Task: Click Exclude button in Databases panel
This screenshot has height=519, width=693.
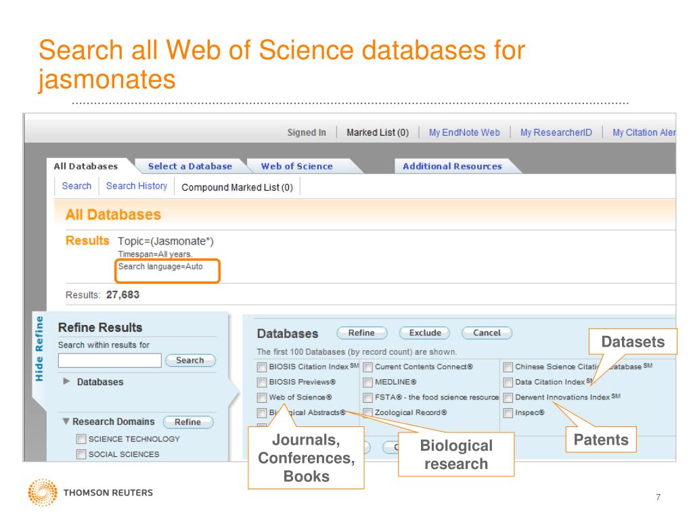Action: (425, 332)
